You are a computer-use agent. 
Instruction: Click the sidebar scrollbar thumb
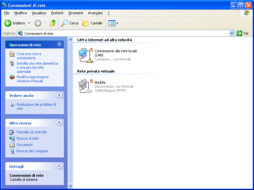(70, 112)
